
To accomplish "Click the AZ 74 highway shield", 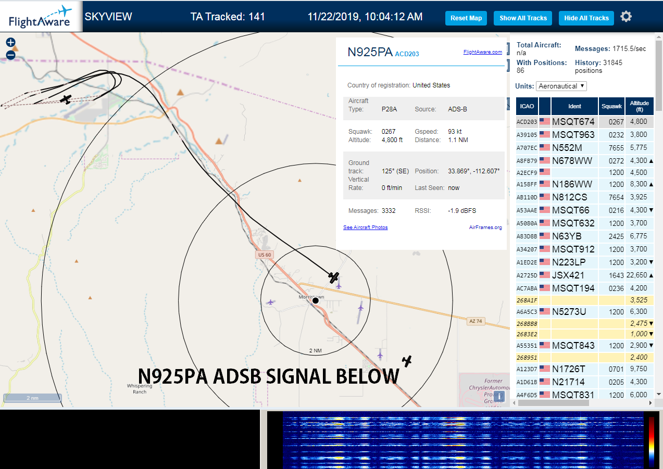I will pyautogui.click(x=476, y=321).
